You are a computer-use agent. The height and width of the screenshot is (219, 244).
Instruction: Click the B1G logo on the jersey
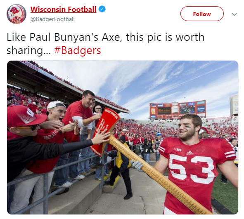[178, 150]
